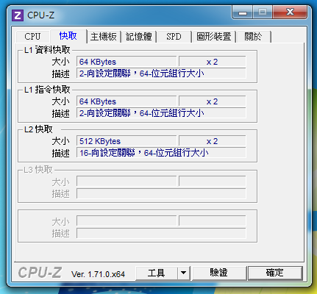The image size is (317, 294).
Task: Click L1 指令快取 size field 64 KBytes
Action: pyautogui.click(x=127, y=101)
